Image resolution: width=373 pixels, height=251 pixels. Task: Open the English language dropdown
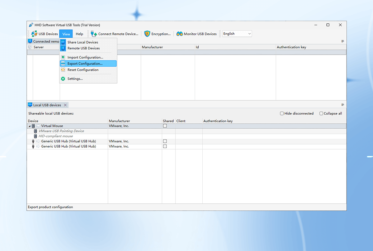(249, 33)
